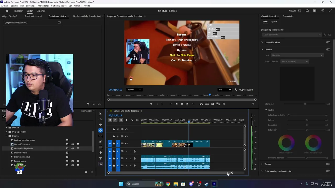Select the Ripple Edit tool
The image size is (335, 188).
pyautogui.click(x=100, y=125)
